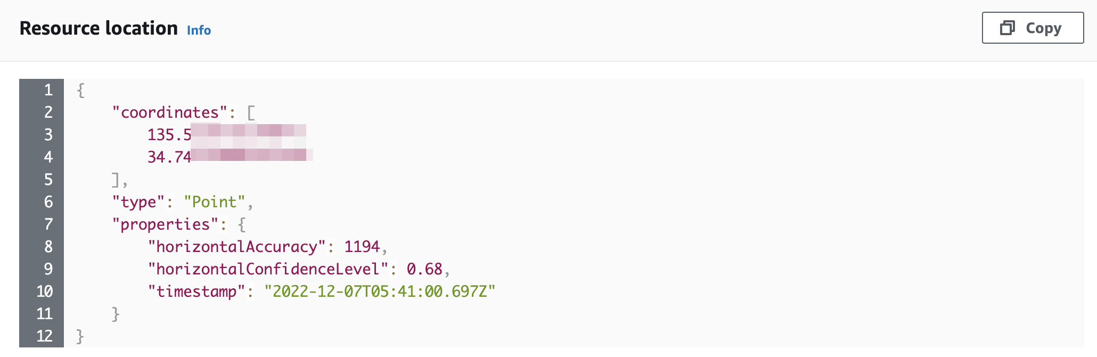Screen dimensions: 1097x357
Task: Click the Resource location heading
Action: click(99, 28)
